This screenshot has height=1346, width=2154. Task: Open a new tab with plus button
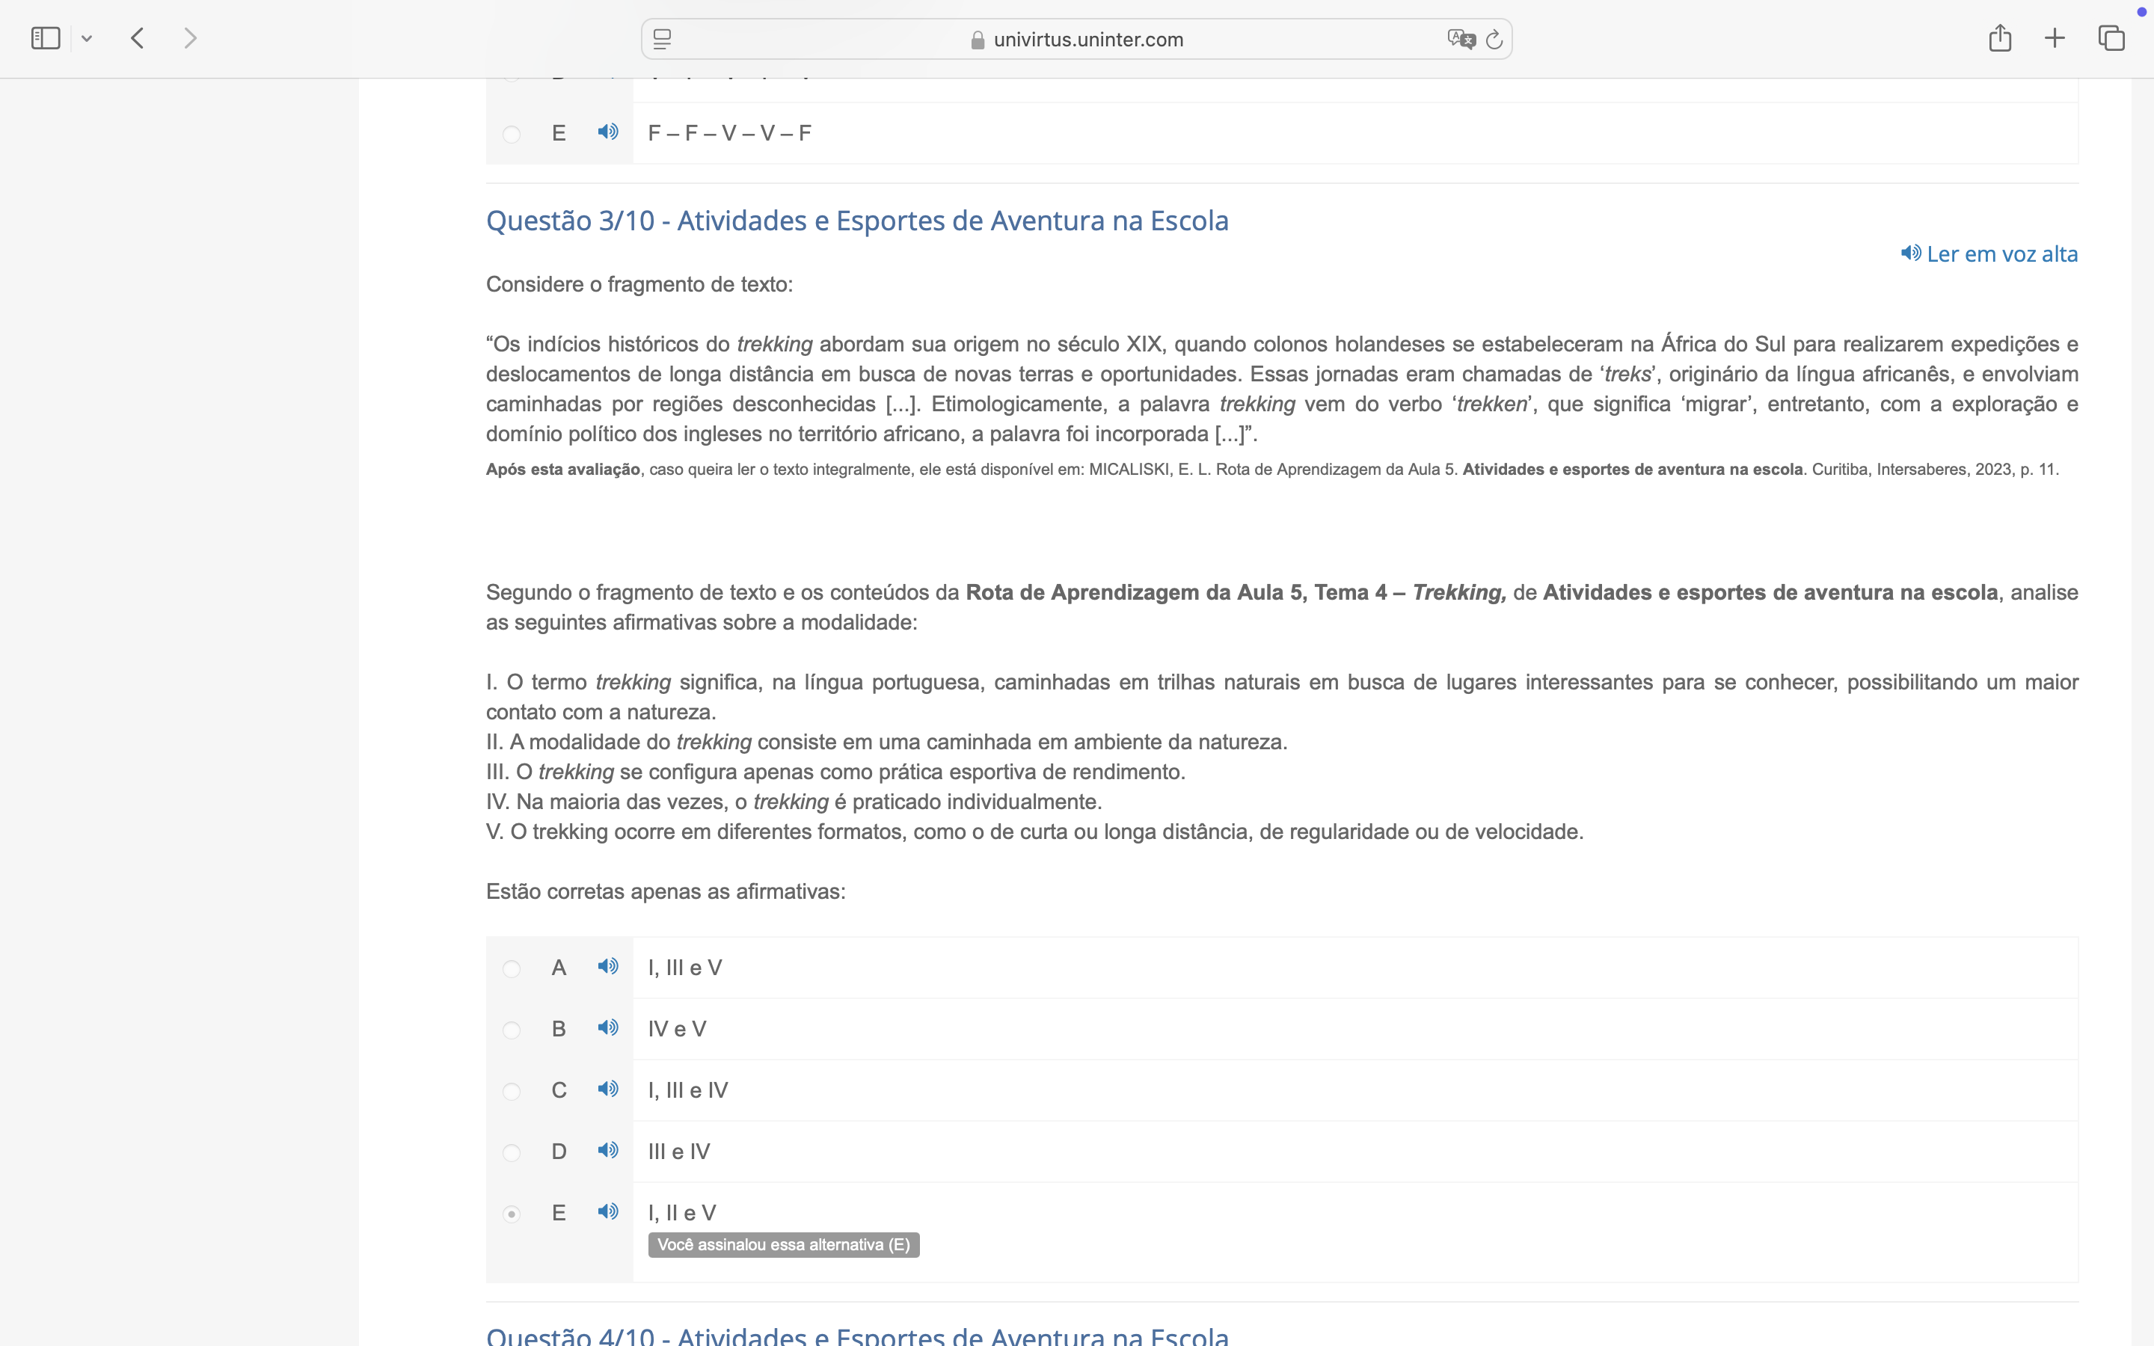coord(2055,38)
